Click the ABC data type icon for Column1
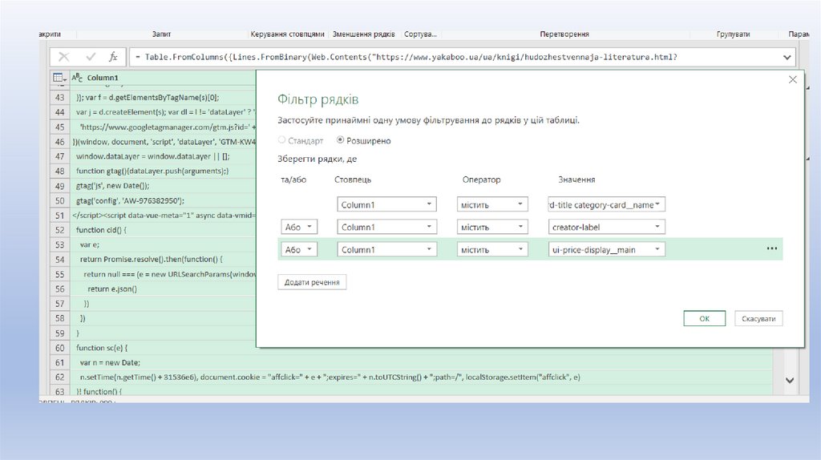Viewport: 821px width, 460px height. pyautogui.click(x=78, y=78)
